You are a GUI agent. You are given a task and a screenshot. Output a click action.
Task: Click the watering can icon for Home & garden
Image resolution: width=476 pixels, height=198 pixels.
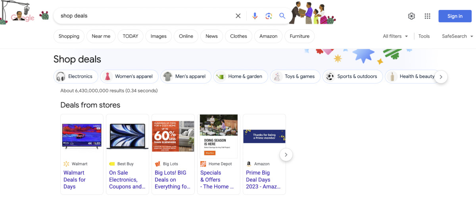221,76
